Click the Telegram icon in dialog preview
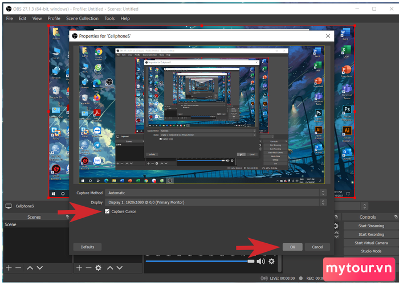Screen dimensions: 399x286 97,146
